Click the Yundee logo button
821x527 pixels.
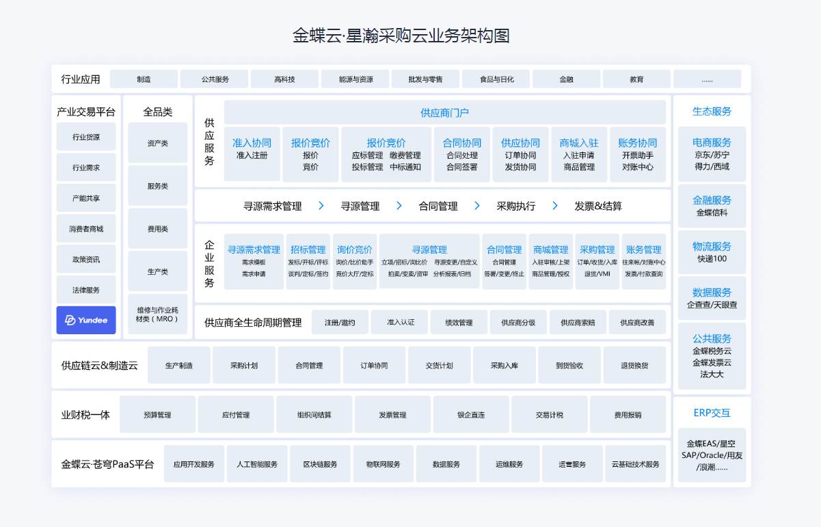(86, 320)
